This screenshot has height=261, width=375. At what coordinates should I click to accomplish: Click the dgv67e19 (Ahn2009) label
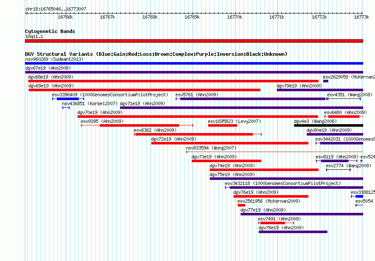[48, 68]
